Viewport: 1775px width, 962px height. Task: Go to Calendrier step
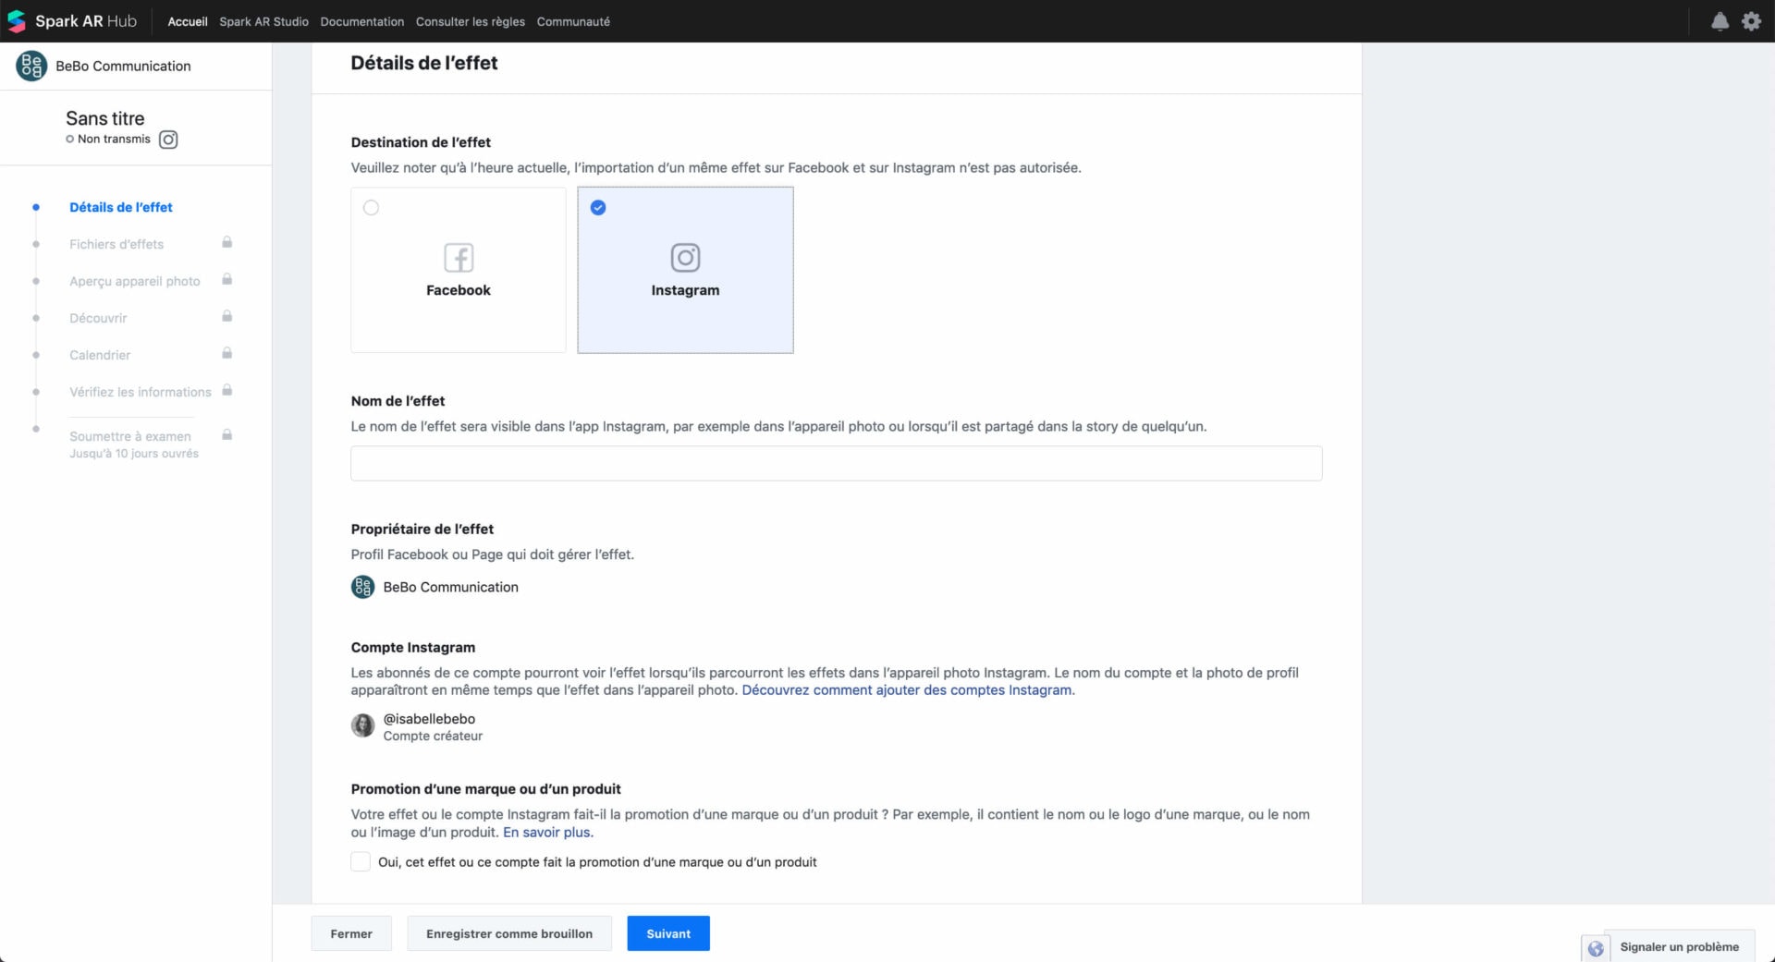pos(100,355)
